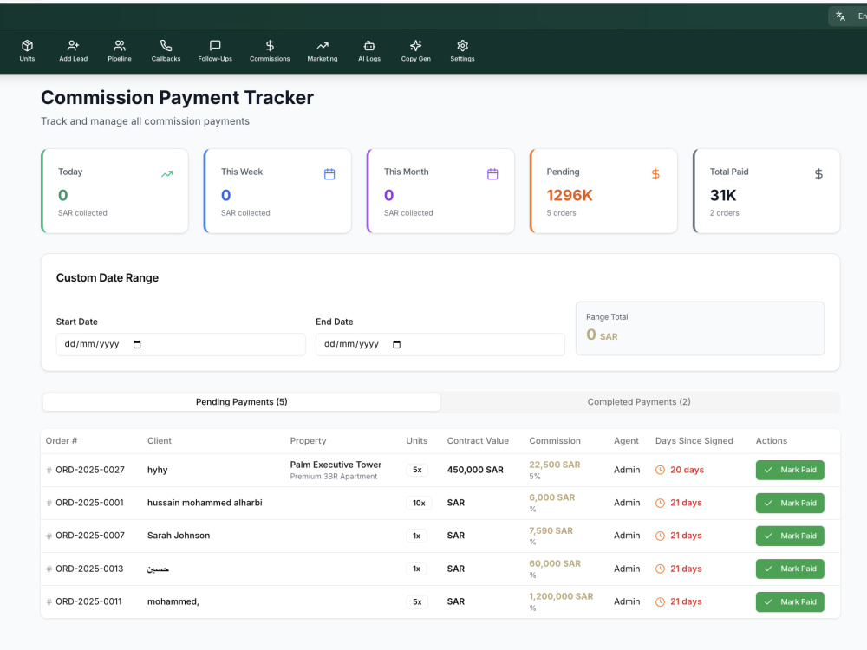Switch to Pending Payments (5) tab
This screenshot has width=867, height=650.
point(242,402)
